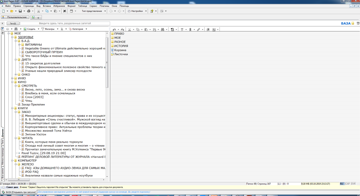Click the БАЗА [Открывать при запуске] bottom tab

[x=19, y=192]
